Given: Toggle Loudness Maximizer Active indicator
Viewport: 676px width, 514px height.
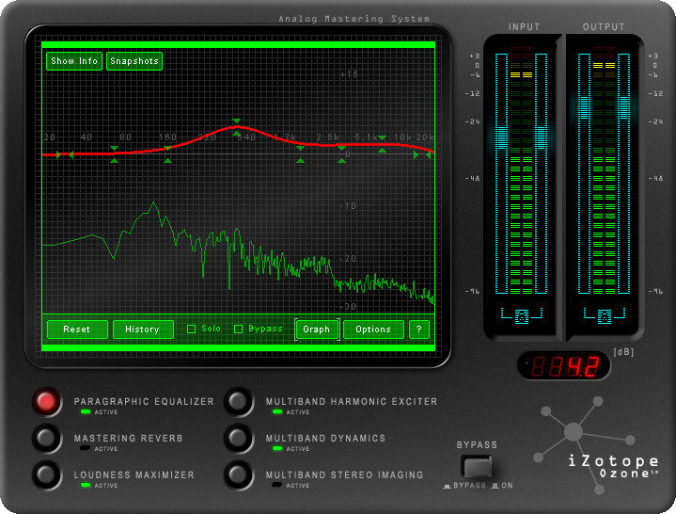Looking at the screenshot, I should pos(86,485).
